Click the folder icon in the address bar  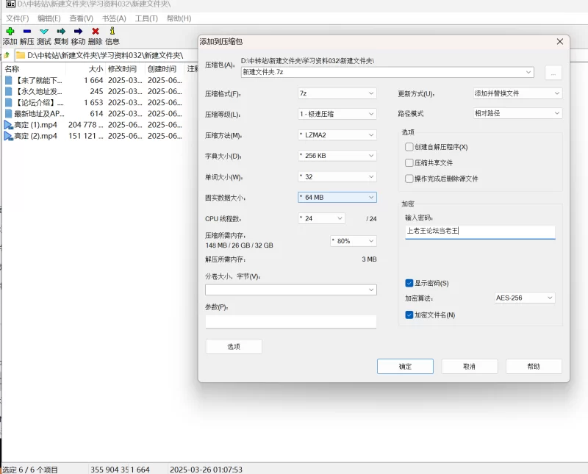coord(21,56)
